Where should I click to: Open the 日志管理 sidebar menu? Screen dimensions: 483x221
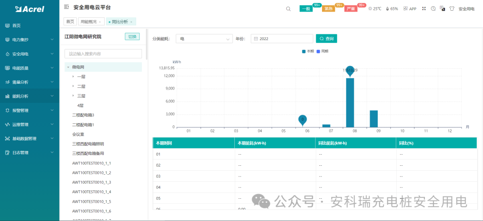click(30, 152)
